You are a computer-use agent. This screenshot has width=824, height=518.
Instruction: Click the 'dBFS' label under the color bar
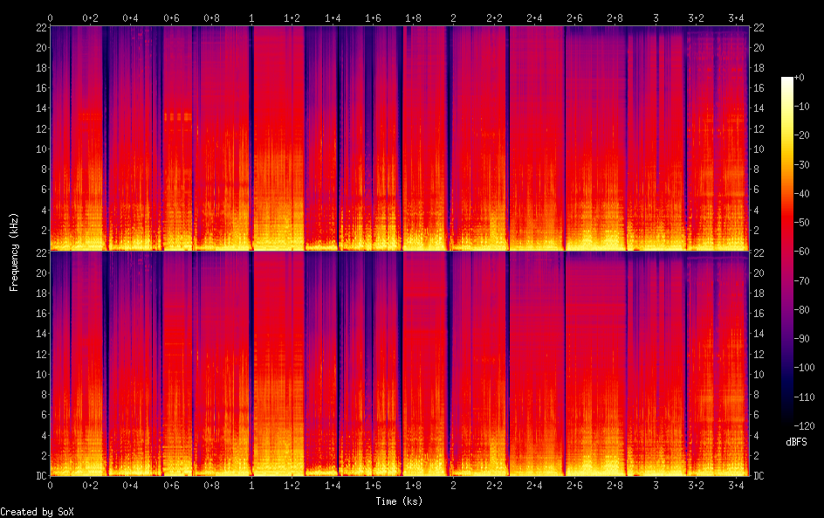pyautogui.click(x=795, y=443)
